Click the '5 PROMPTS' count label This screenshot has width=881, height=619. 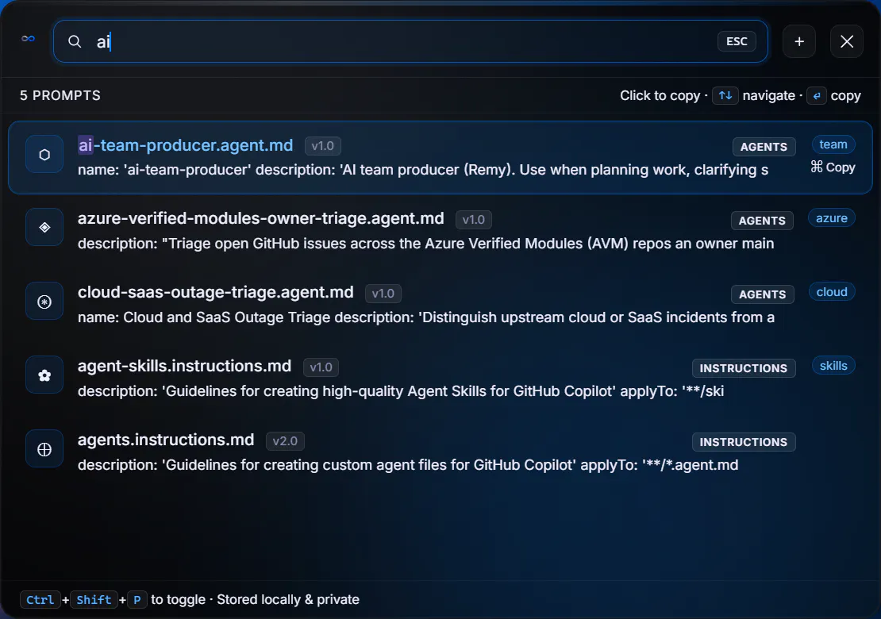60,95
